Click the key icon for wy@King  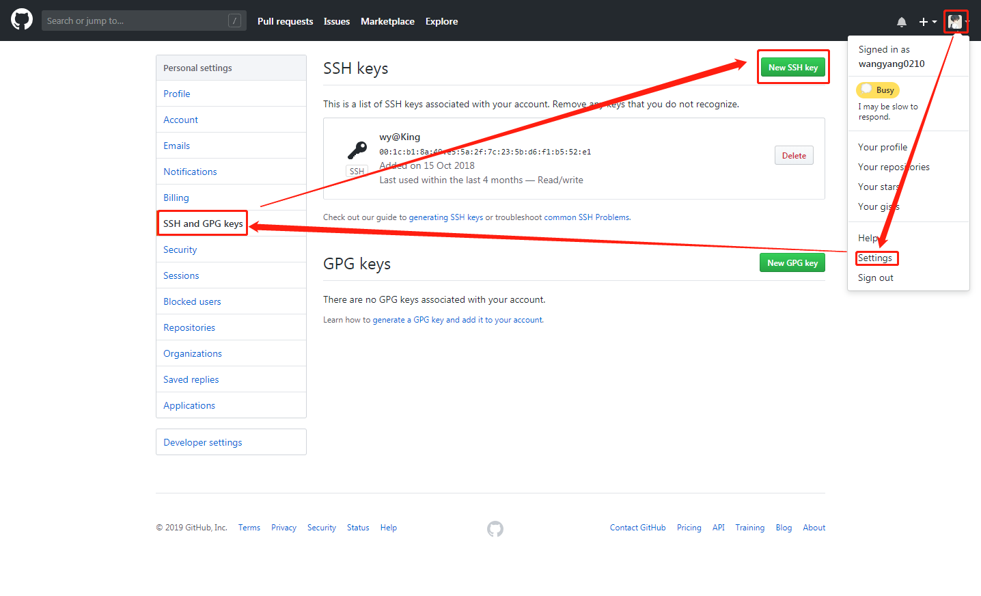point(357,150)
